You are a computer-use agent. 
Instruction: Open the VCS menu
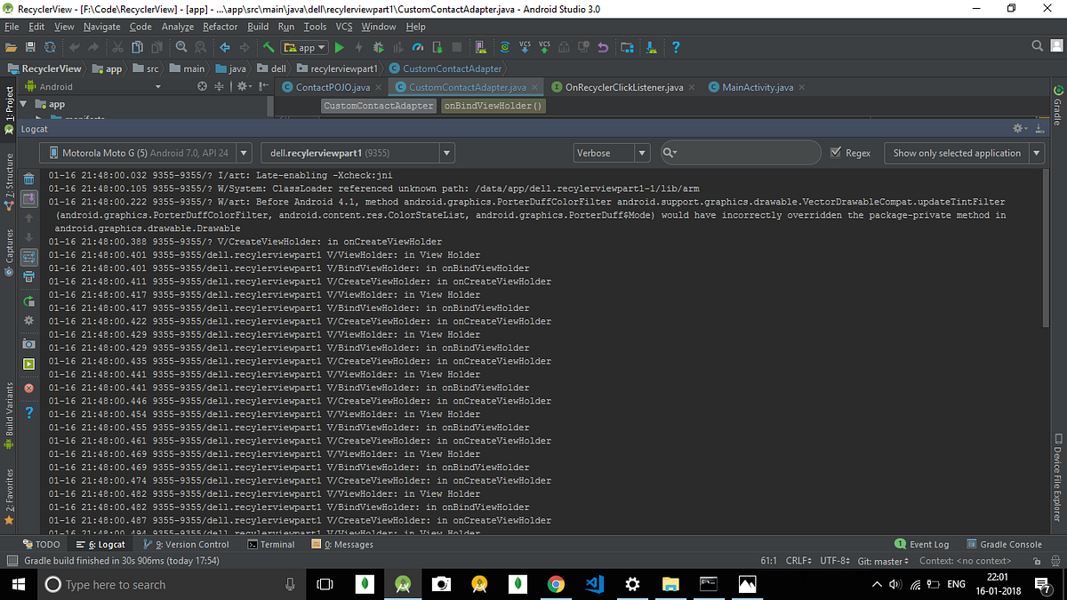343,27
